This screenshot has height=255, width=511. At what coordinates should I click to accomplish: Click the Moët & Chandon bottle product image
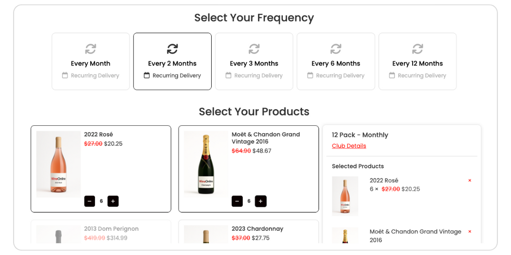[206, 164]
